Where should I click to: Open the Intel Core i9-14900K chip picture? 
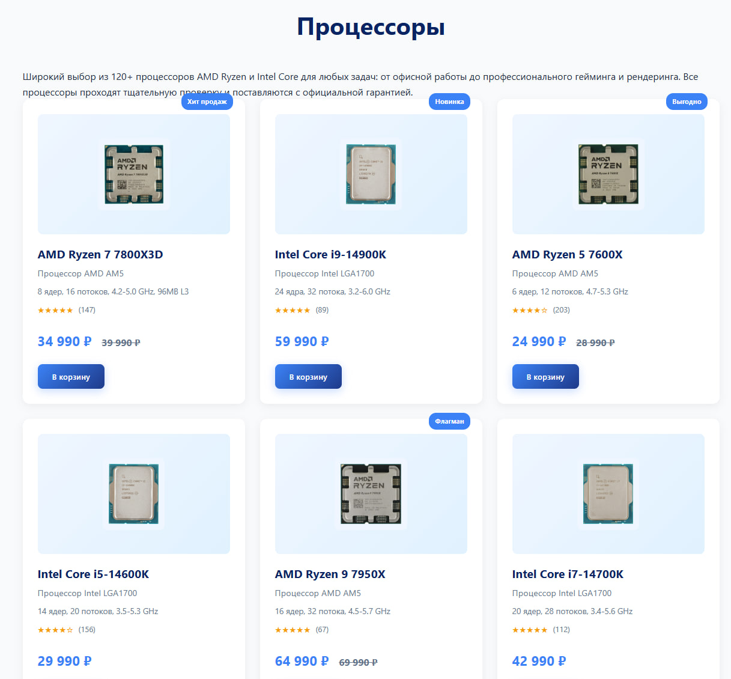tap(371, 174)
